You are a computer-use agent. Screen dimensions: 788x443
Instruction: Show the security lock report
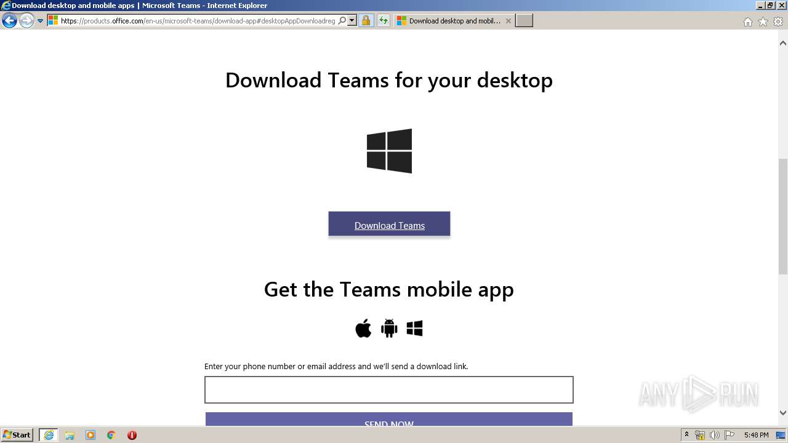[366, 21]
